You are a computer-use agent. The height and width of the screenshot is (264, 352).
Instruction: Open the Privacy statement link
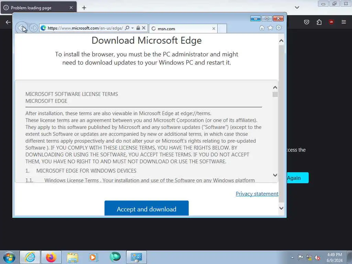[257, 194]
